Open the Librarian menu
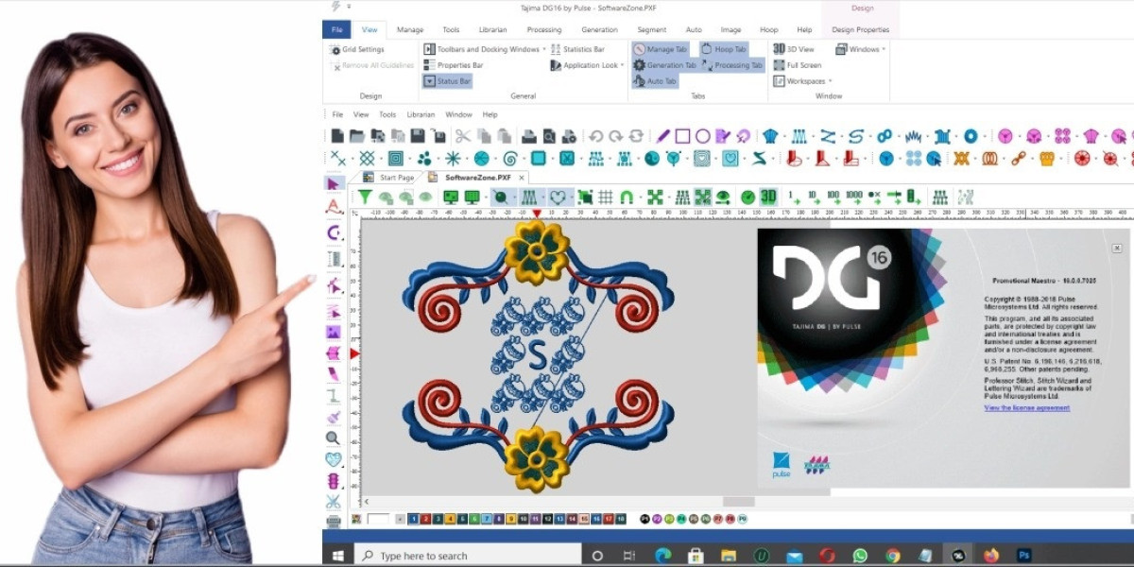Viewport: 1134px width, 567px height. click(420, 113)
